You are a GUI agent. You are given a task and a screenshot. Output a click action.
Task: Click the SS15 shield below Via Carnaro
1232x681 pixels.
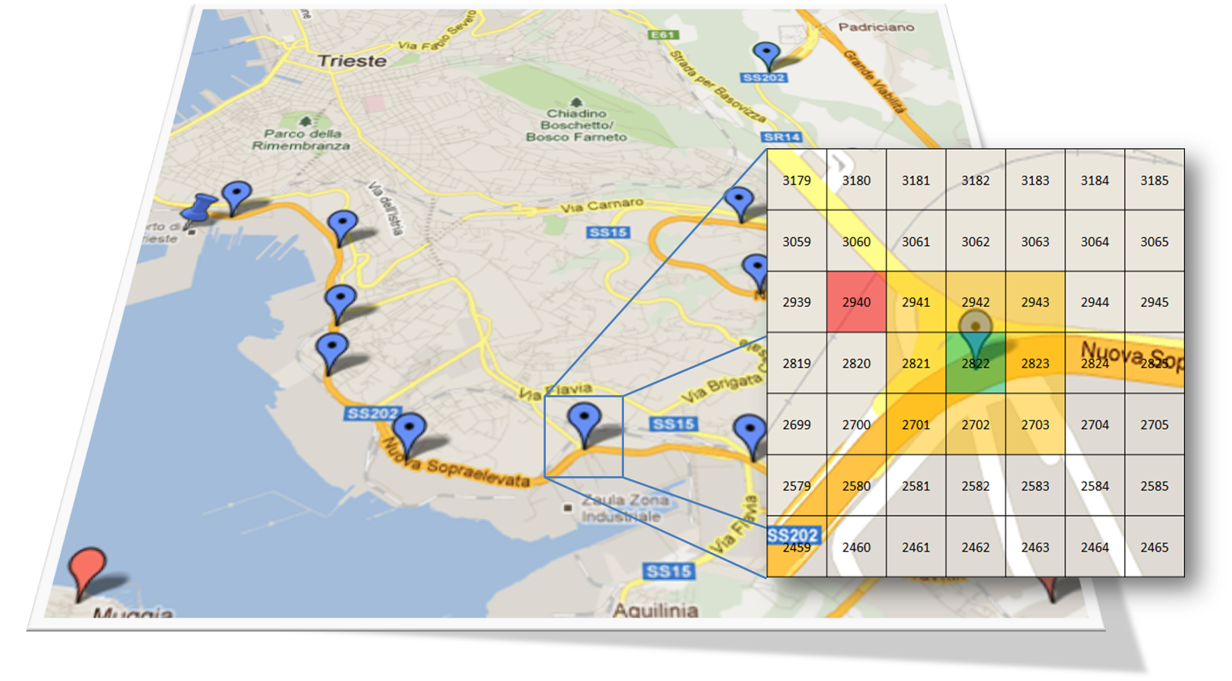pyautogui.click(x=608, y=232)
